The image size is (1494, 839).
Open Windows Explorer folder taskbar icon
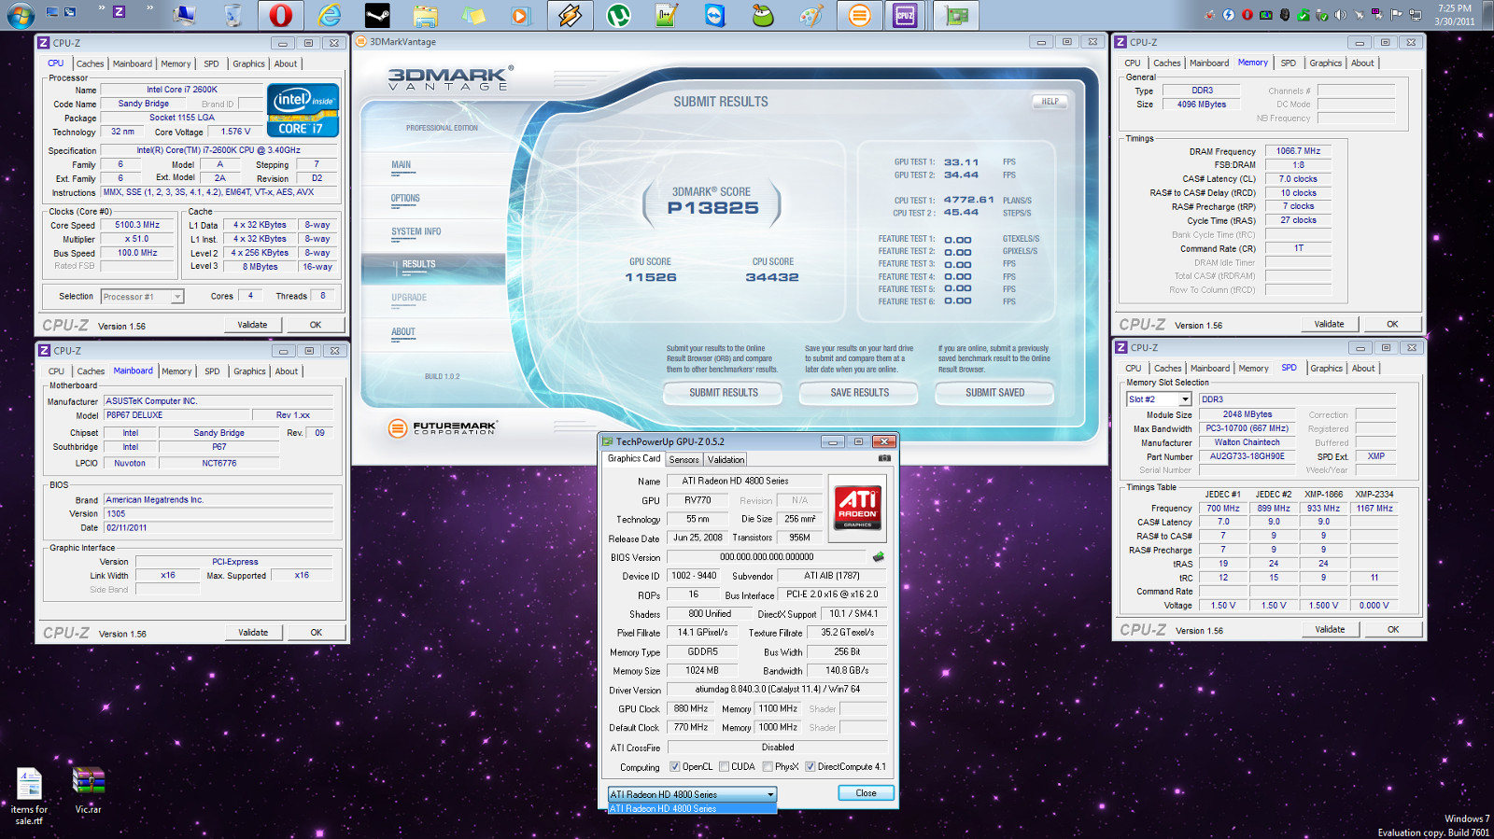tap(426, 15)
